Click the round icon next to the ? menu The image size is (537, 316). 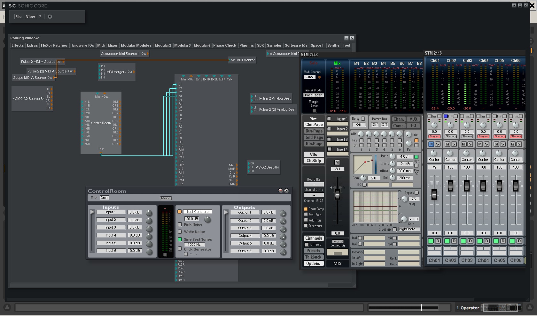coord(50,17)
